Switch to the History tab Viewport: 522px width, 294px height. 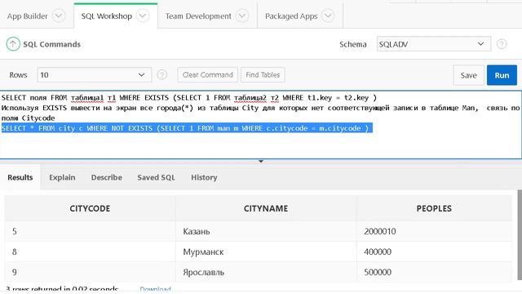(204, 177)
